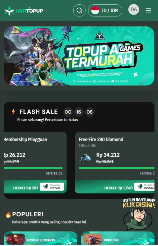Click the Free Fire popular game card

[x=118, y=239]
